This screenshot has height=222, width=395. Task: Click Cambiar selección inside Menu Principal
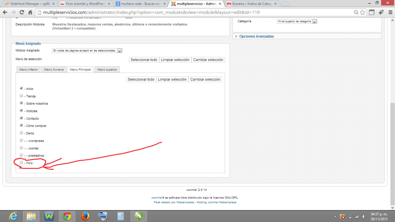click(205, 79)
